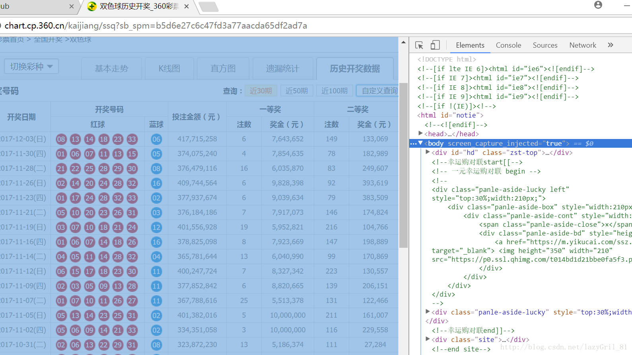Click red ball 08 for 2017-12-03

click(61, 139)
